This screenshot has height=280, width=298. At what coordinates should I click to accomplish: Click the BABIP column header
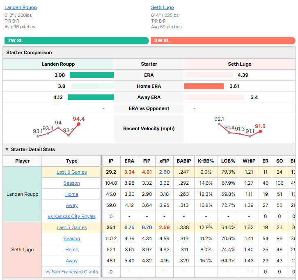184,161
